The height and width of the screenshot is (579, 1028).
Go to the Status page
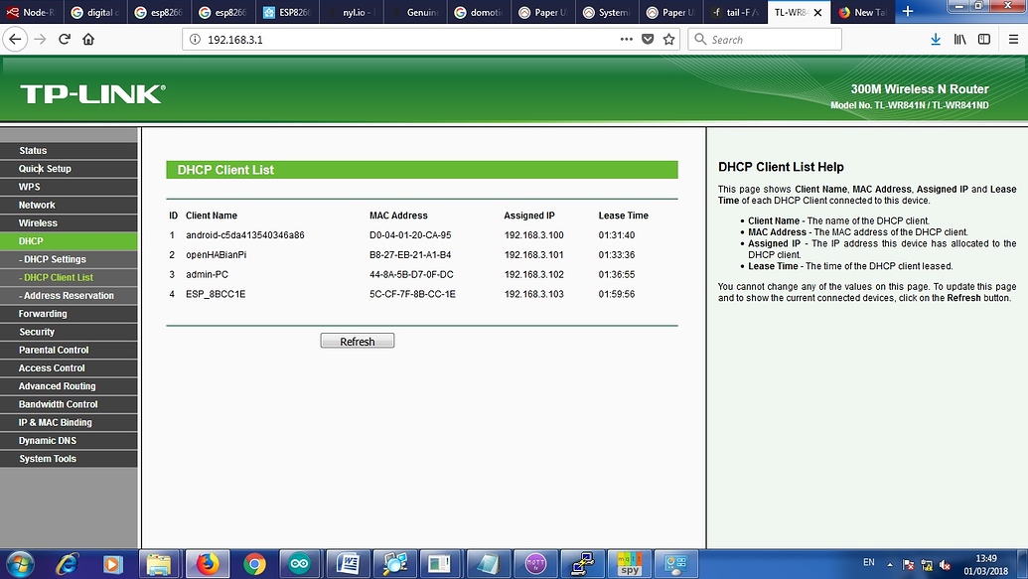(x=33, y=151)
